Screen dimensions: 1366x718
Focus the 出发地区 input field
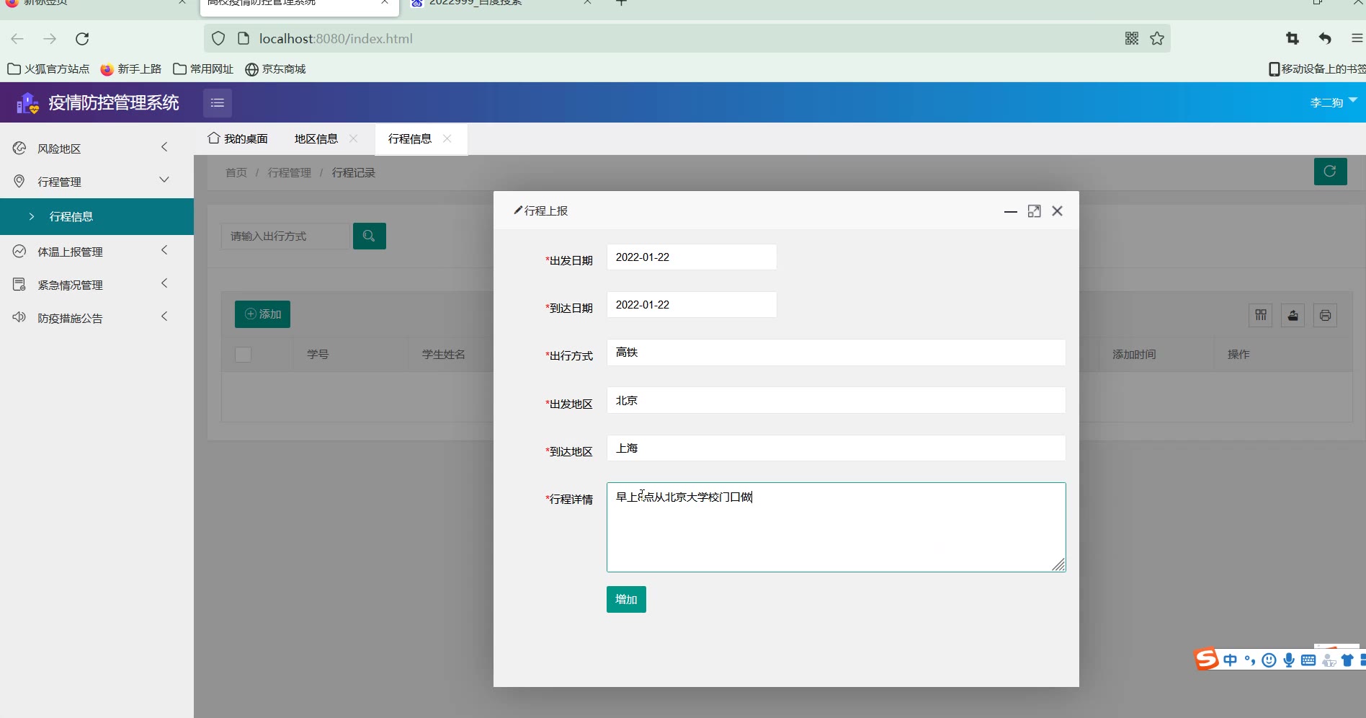pos(836,400)
